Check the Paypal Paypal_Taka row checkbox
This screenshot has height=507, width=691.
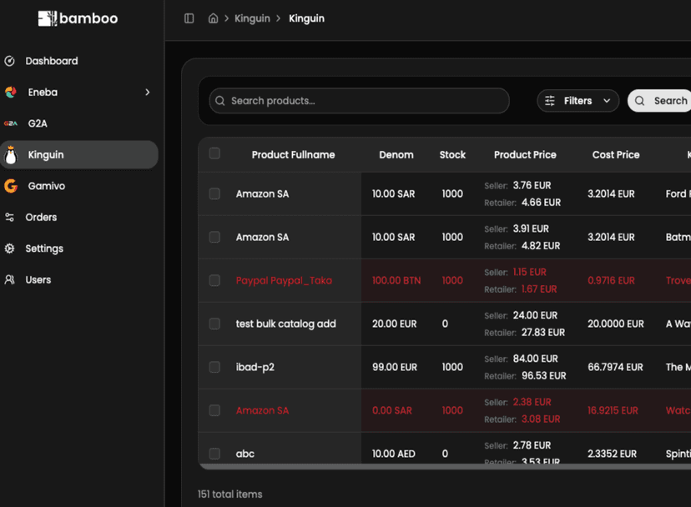pos(214,280)
